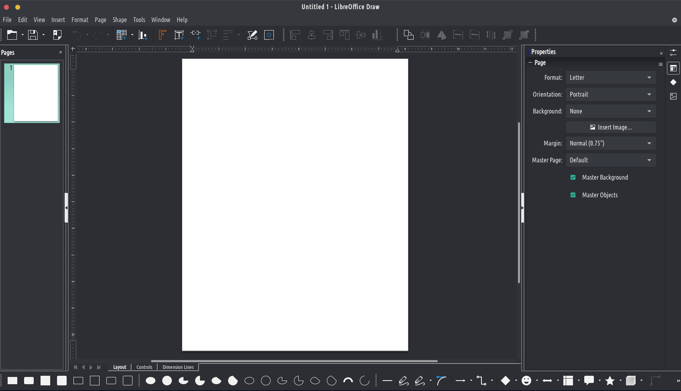The height and width of the screenshot is (391, 681).
Task: Select the filled circle shape tool
Action: click(167, 381)
